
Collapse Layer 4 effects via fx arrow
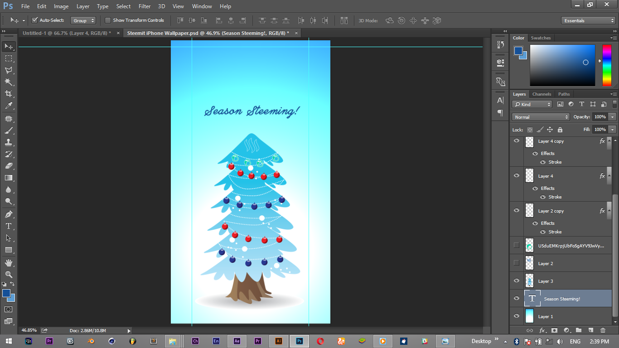[x=609, y=176]
